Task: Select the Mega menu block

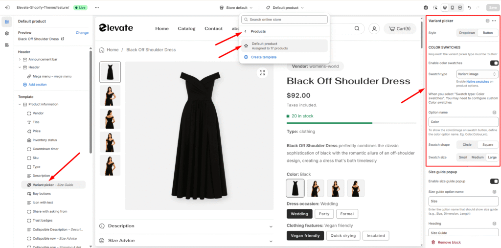Action: pos(52,77)
